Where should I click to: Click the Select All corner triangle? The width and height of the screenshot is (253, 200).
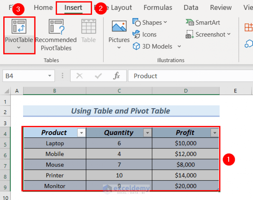click(7, 91)
